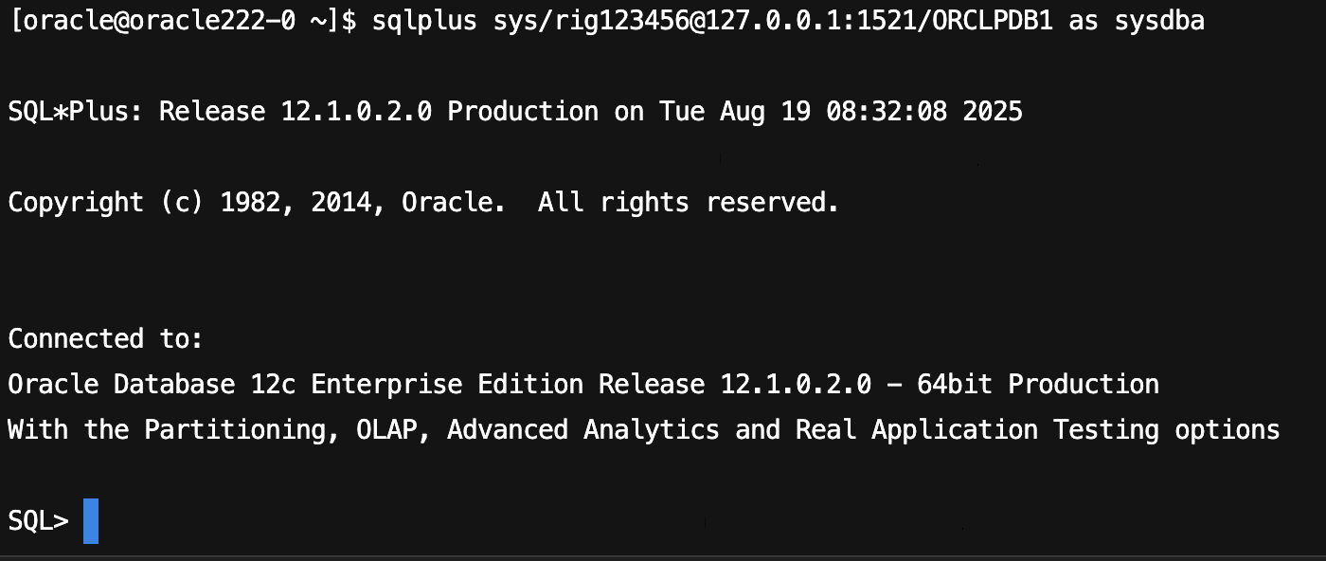Click the year 2025 in the banner
1326x561 pixels.
coord(993,112)
